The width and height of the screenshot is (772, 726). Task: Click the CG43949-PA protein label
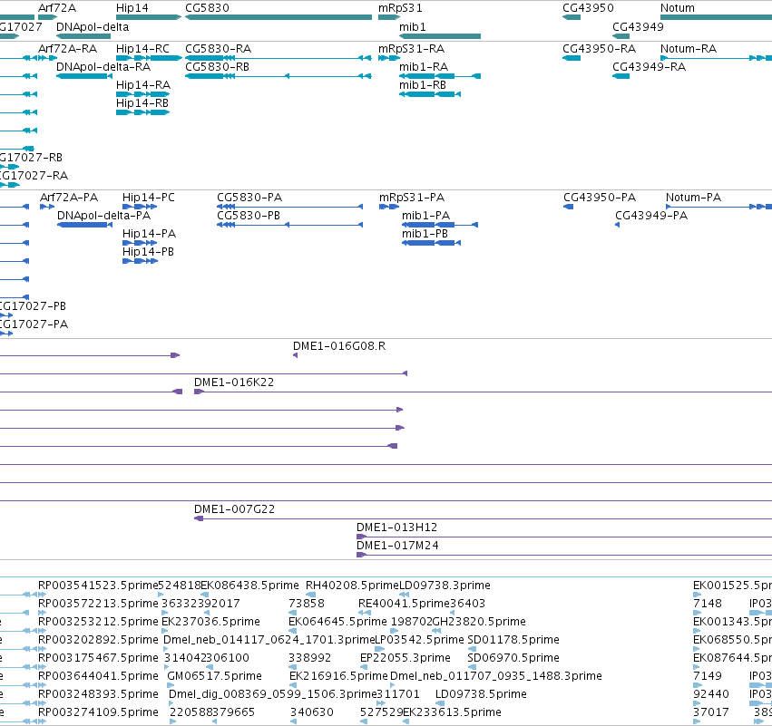coord(651,216)
